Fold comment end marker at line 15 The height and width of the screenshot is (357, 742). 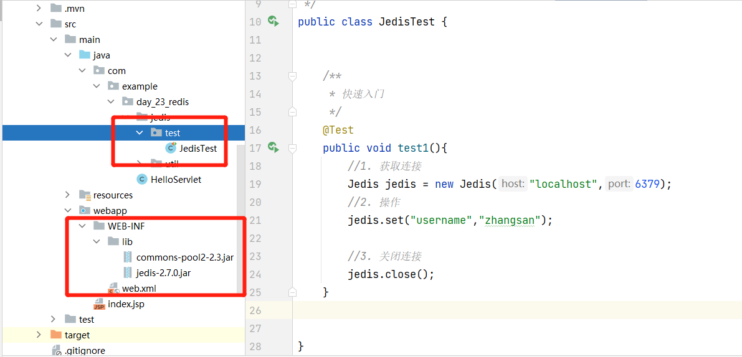292,112
